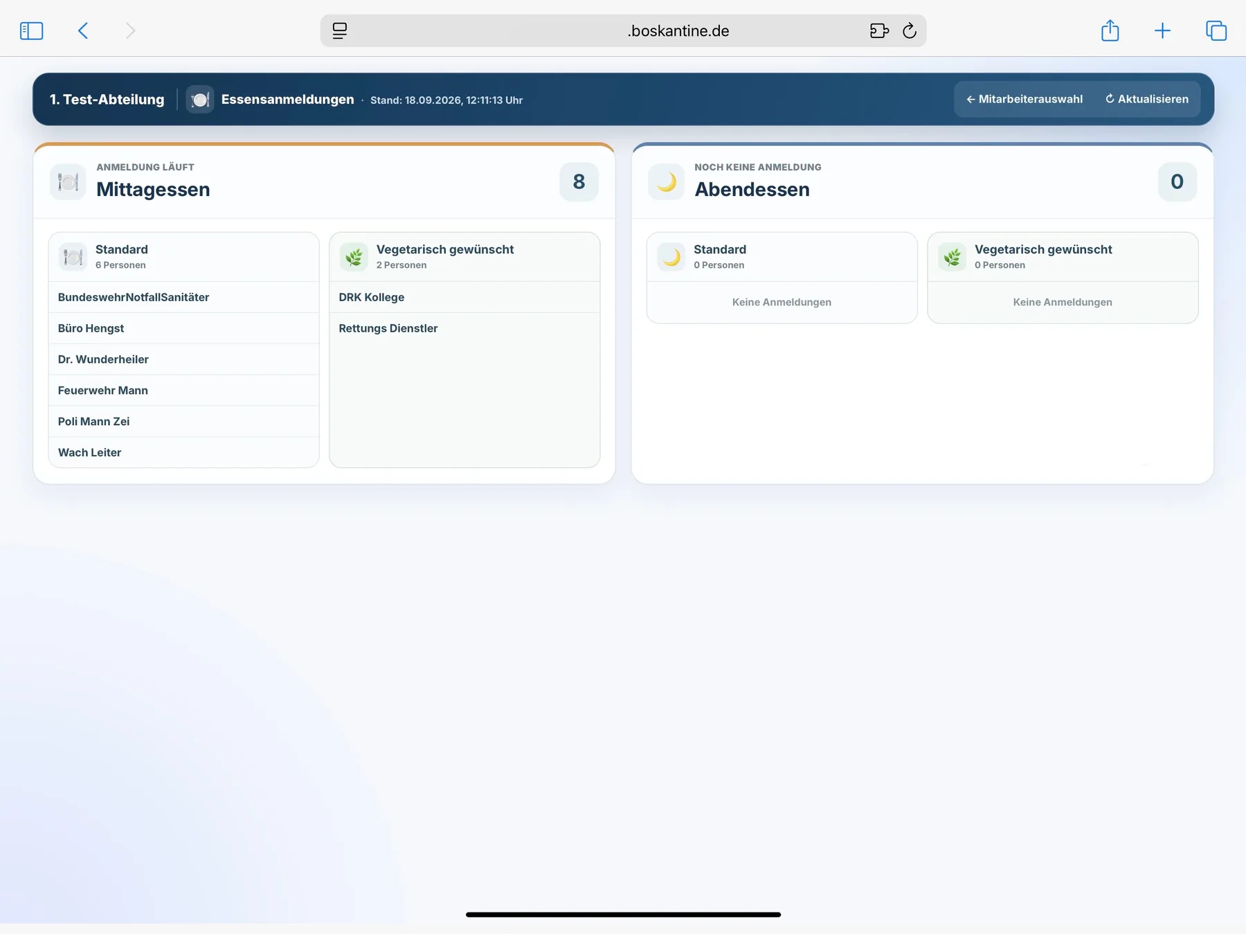Click Aktualisieren to refresh registrations
The height and width of the screenshot is (934, 1246).
coord(1147,99)
